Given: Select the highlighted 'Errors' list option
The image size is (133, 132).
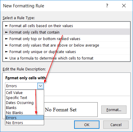Looking at the screenshot, I should (24, 118).
